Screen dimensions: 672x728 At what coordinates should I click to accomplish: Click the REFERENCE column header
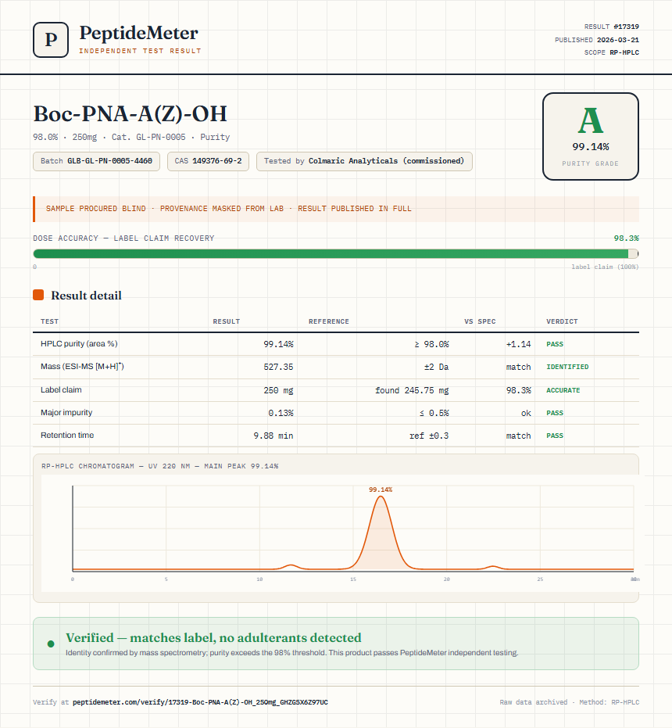[328, 321]
